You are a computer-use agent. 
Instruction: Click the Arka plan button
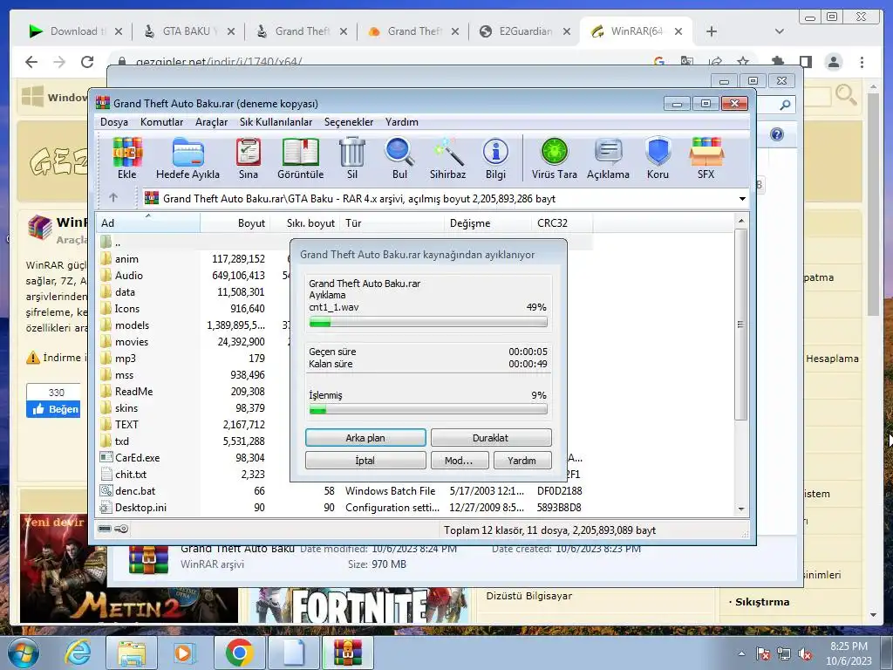coord(365,438)
